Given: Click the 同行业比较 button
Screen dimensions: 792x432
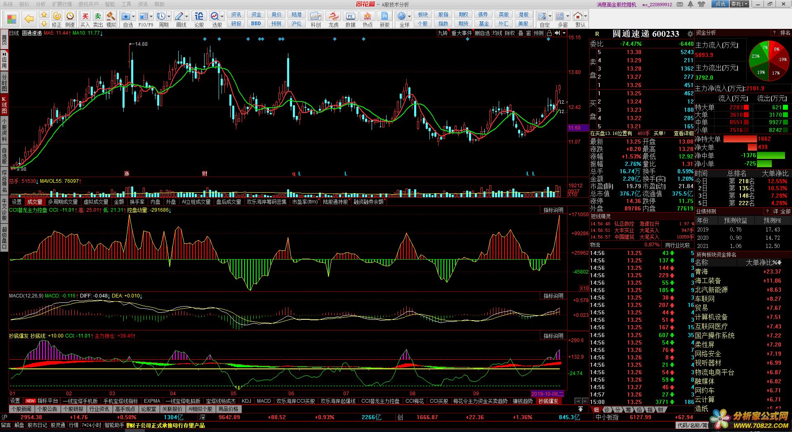Looking at the screenshot, I should pos(677,245).
